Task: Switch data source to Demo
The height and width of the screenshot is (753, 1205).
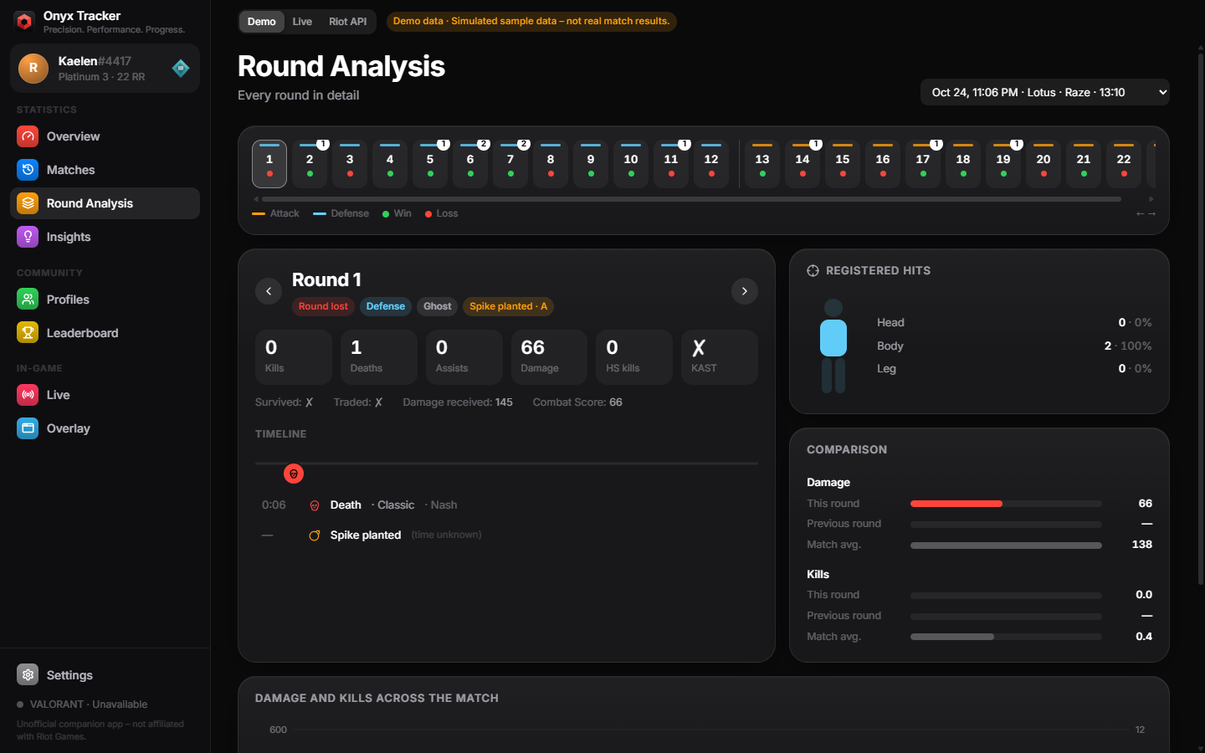Action: 262,22
